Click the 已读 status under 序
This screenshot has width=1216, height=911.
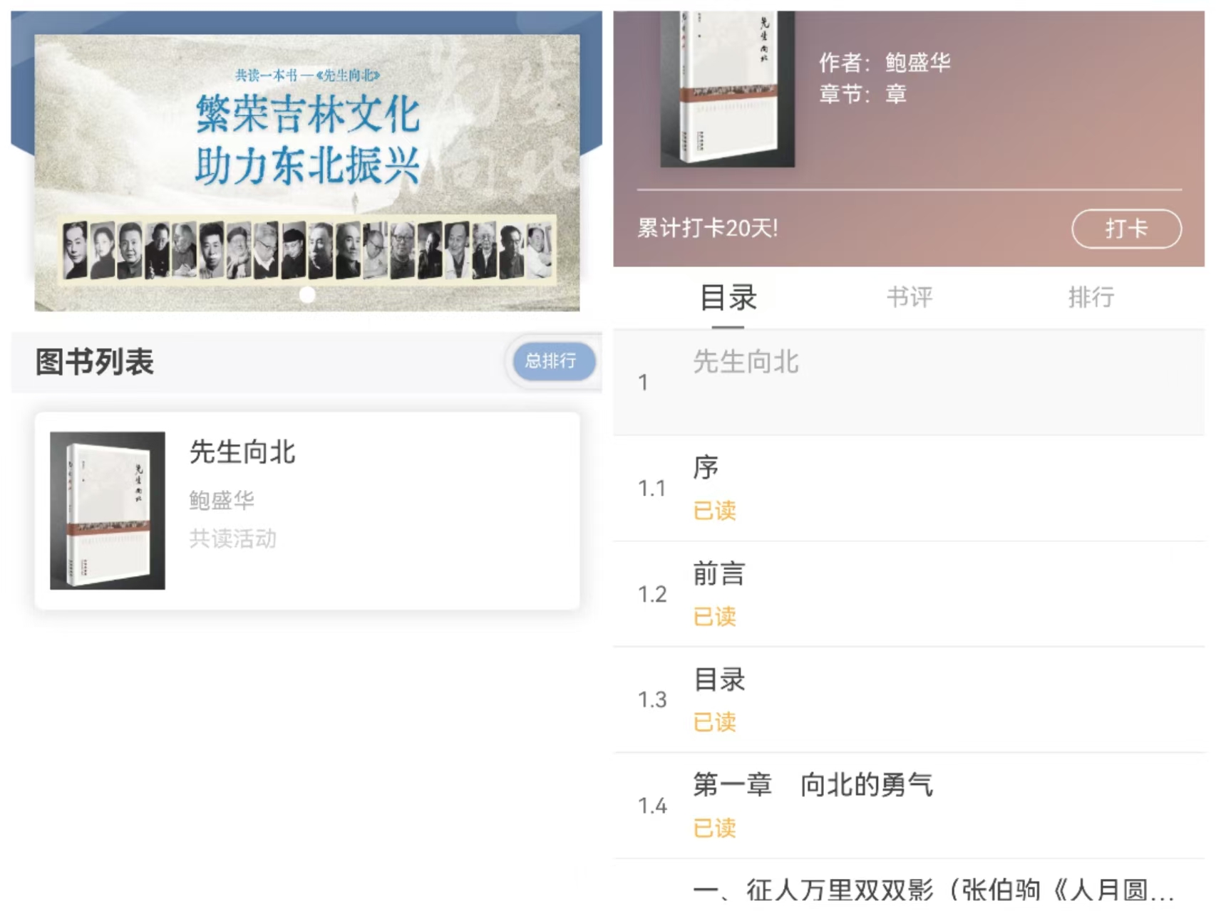tap(714, 511)
